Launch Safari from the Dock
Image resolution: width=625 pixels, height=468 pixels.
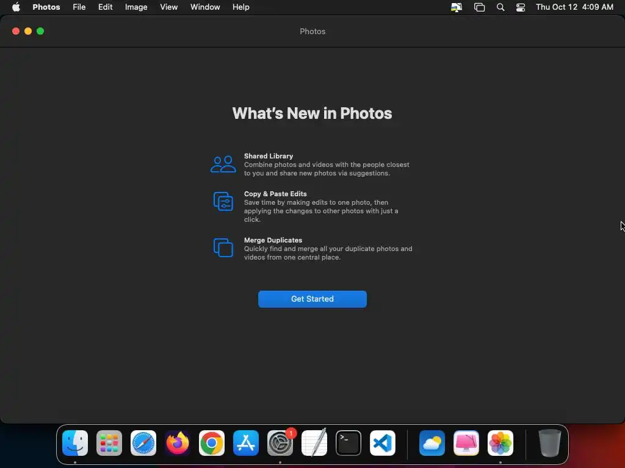click(143, 443)
